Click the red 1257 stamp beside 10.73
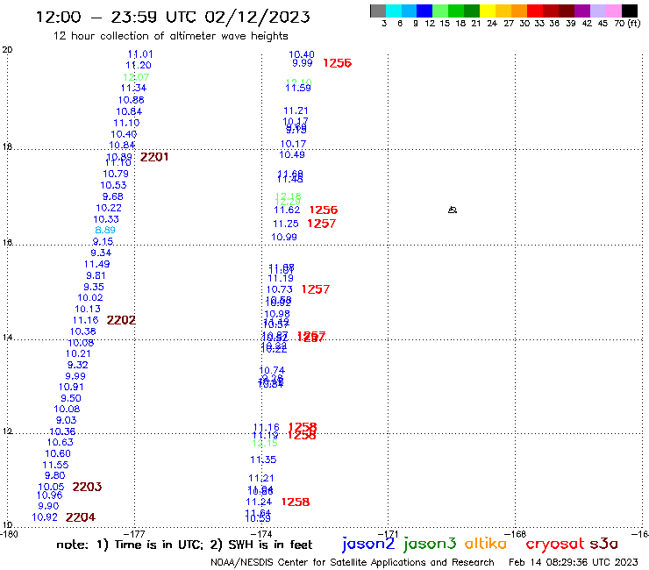This screenshot has width=649, height=570. click(x=316, y=289)
